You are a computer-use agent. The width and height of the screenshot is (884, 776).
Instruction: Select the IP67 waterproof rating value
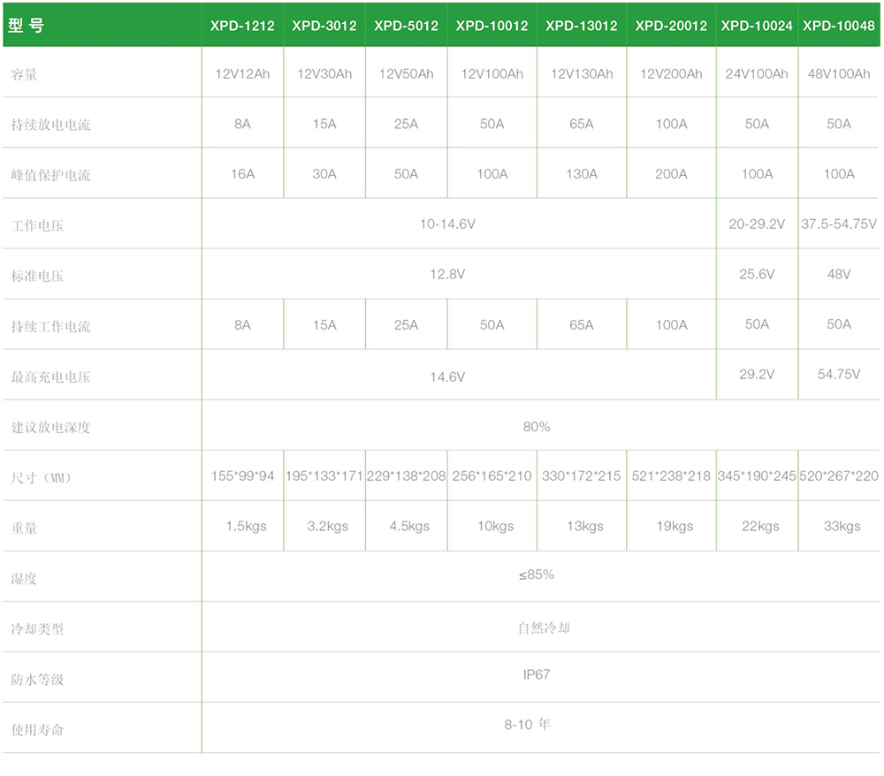coord(537,674)
